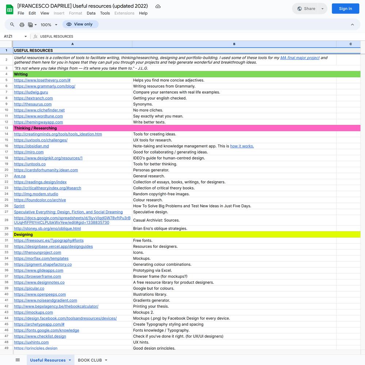This screenshot has width=365, height=365.
Task: Click cell 'Google but for colours.'
Action: pos(234,288)
